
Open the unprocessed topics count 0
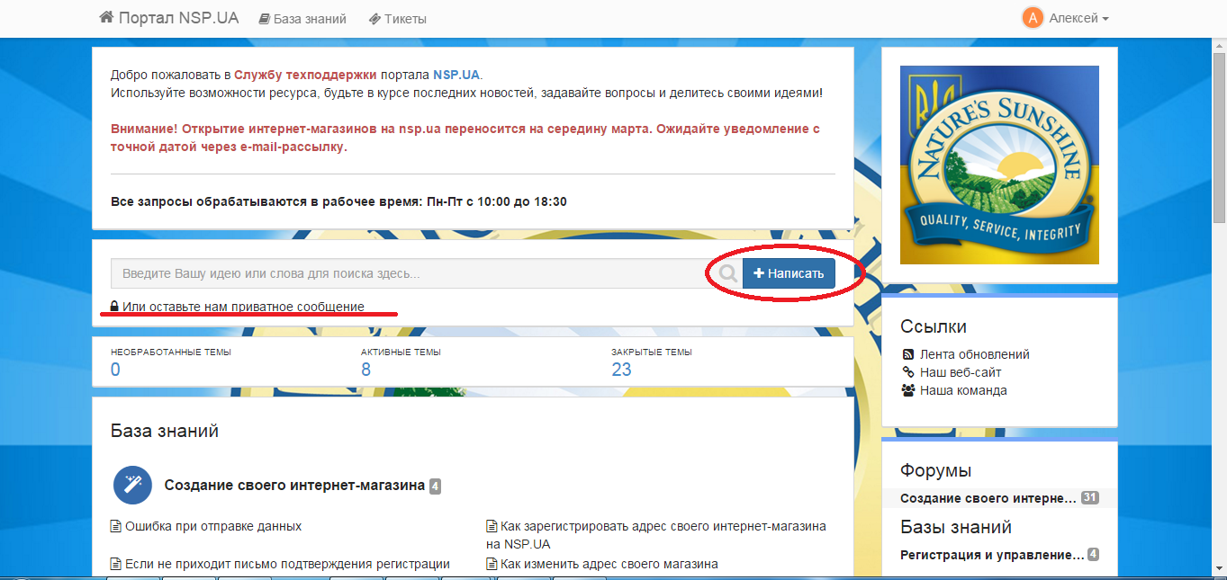pos(115,370)
